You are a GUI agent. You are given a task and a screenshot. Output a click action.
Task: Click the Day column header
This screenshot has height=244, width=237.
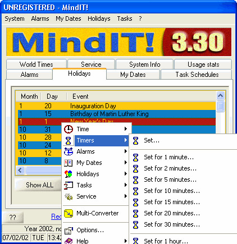(53, 96)
